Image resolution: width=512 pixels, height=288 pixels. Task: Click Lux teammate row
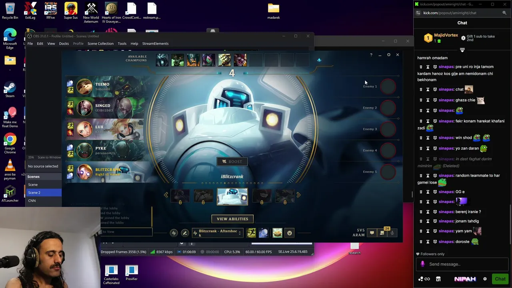106,129
